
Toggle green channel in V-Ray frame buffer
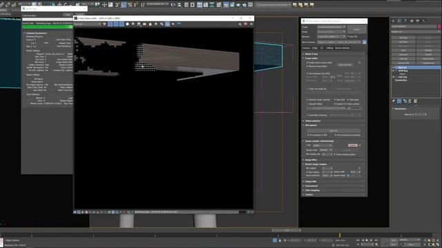116,24
